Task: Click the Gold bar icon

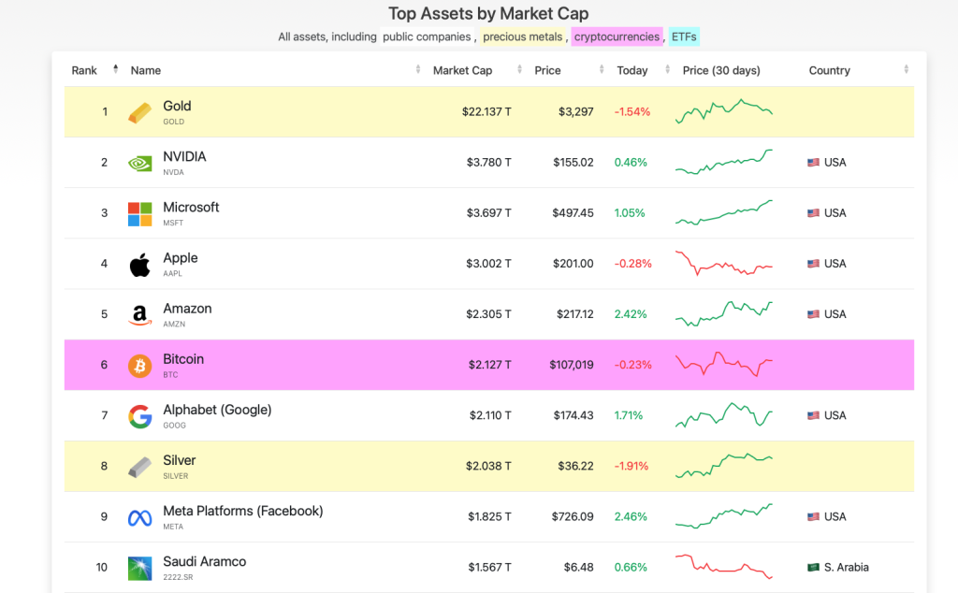Action: (x=140, y=113)
